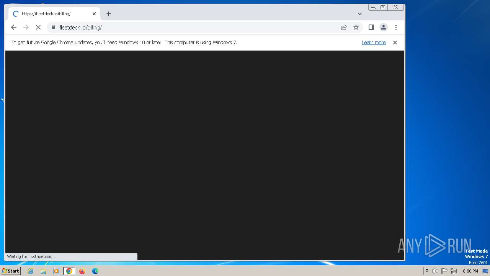Close the fleetdeck.io billing tab
This screenshot has height=276, width=490.
tap(94, 14)
